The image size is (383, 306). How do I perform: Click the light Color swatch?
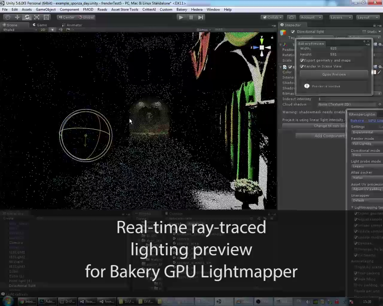click(x=374, y=72)
